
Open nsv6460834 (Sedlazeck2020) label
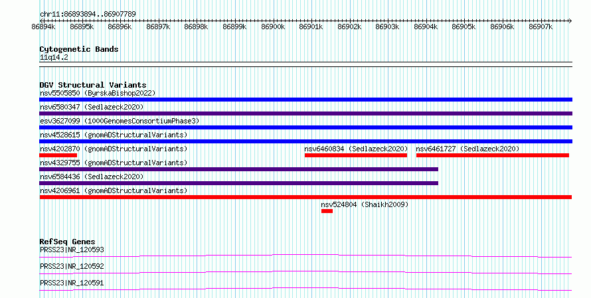(x=356, y=149)
